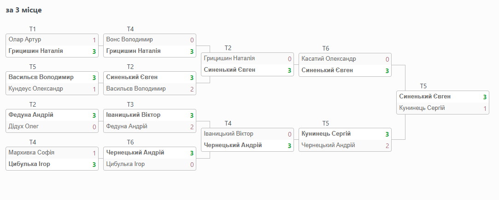Select Цибулька Ігор losing with score 0

point(125,164)
